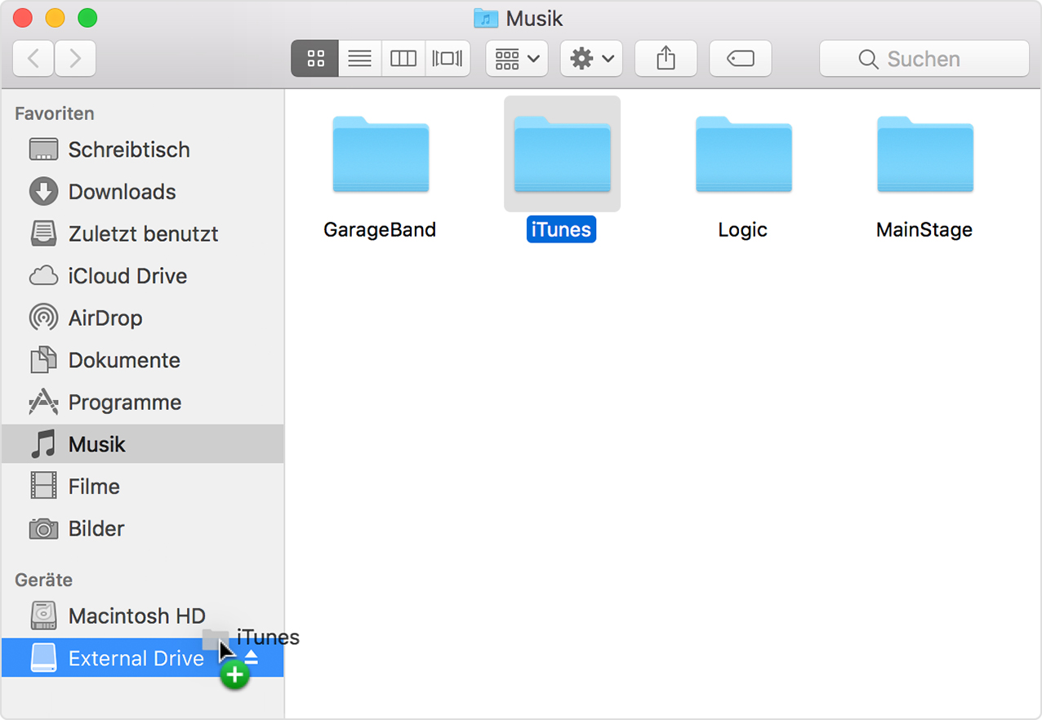Go back with the left chevron button
Screen dimensions: 1042x720
(x=33, y=59)
